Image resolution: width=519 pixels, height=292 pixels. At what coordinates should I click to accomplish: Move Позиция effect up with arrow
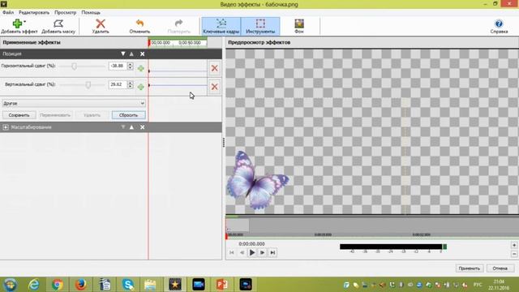(x=131, y=54)
